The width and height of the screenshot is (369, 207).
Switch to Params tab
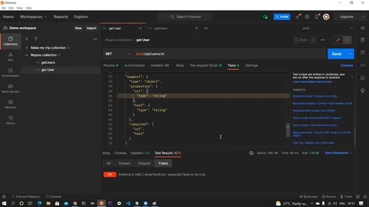(111, 66)
